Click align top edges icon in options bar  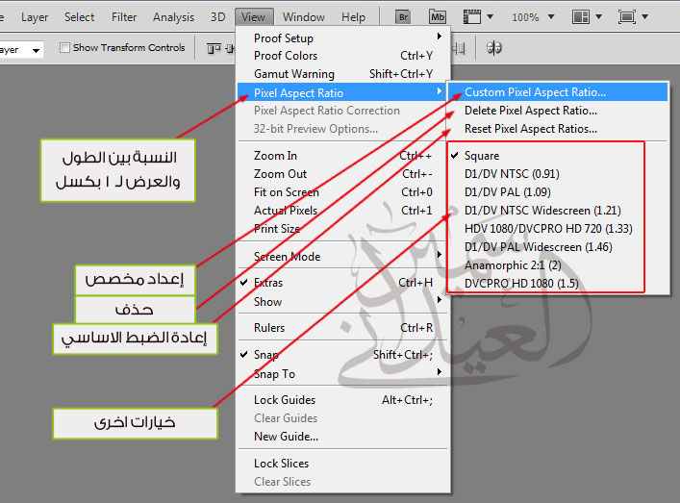coord(214,48)
